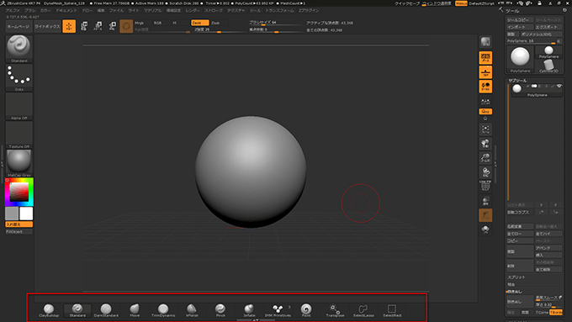Open the ファイル menu

point(116,11)
